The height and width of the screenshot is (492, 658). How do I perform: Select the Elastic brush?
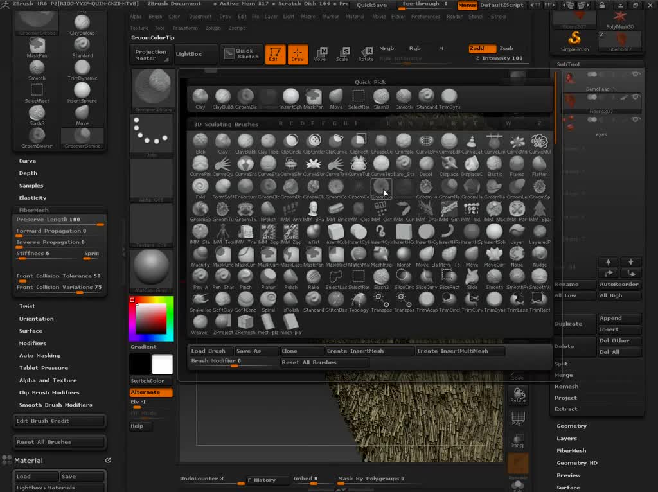494,166
